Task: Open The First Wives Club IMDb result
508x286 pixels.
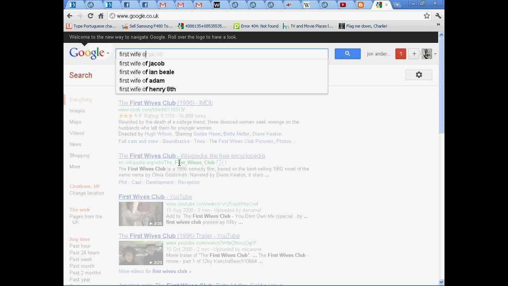Action: [x=165, y=103]
